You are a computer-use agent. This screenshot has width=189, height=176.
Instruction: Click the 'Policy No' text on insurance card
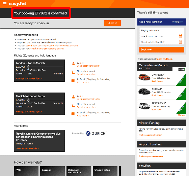(x=24, y=144)
